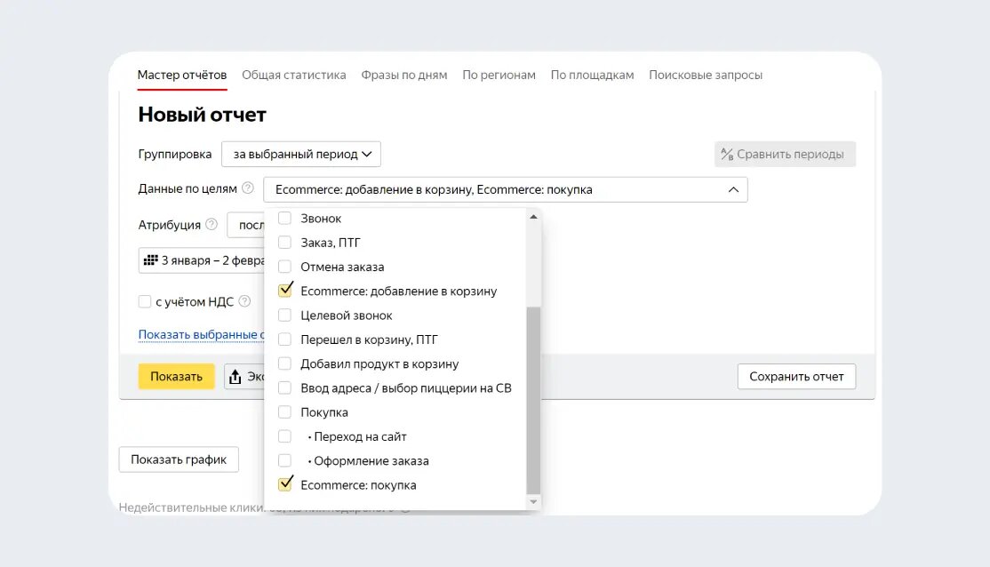Check the Целевой звонок checkbox
Viewport: 990px width, 567px height.
click(x=284, y=315)
